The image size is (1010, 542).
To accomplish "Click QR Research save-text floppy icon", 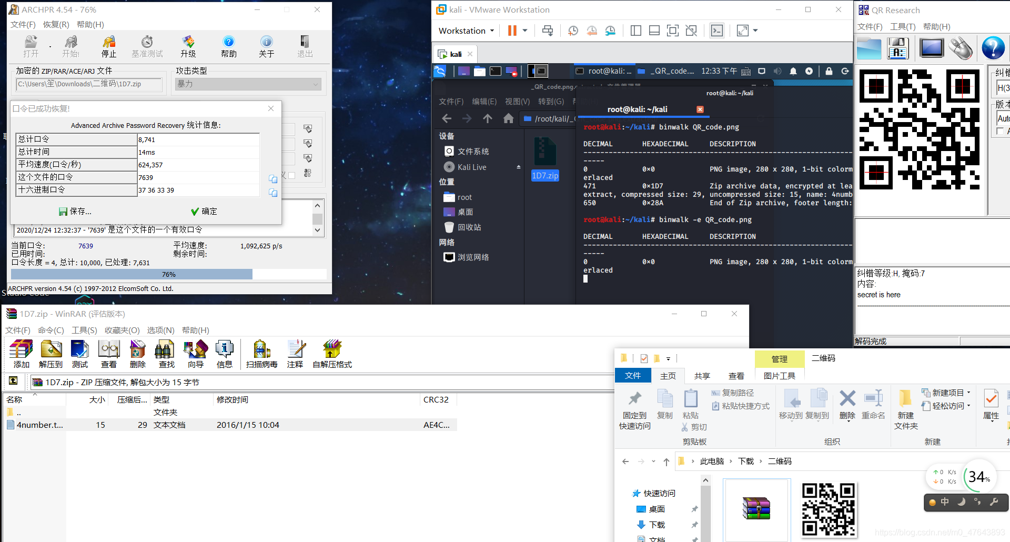I will coord(898,48).
